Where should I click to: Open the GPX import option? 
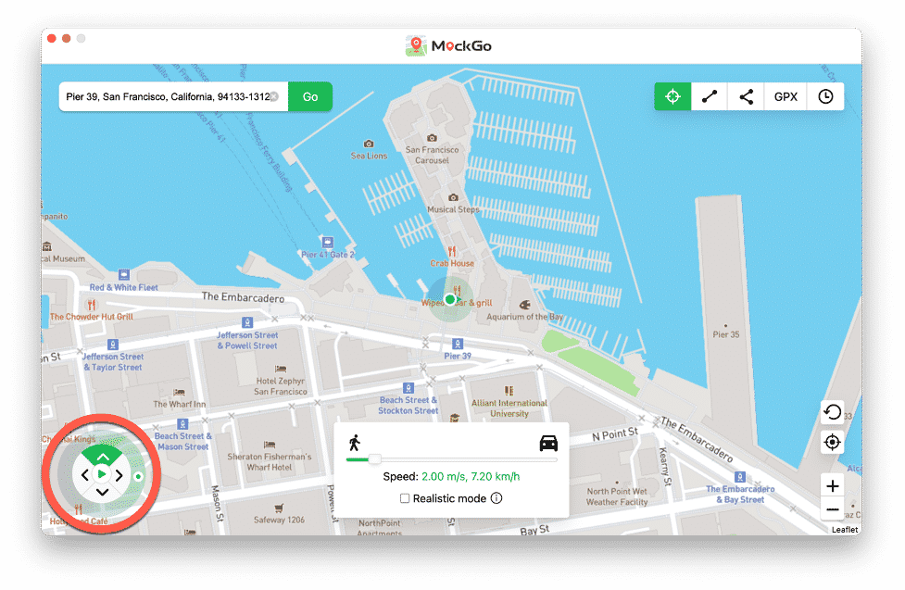(785, 95)
